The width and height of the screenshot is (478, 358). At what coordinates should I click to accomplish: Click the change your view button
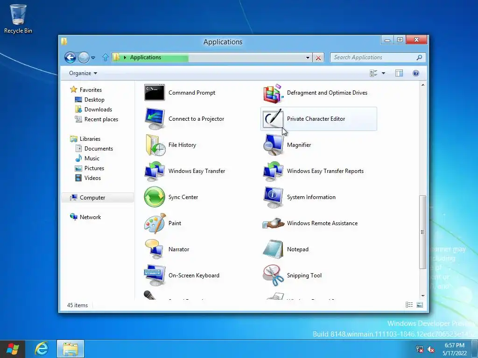373,73
